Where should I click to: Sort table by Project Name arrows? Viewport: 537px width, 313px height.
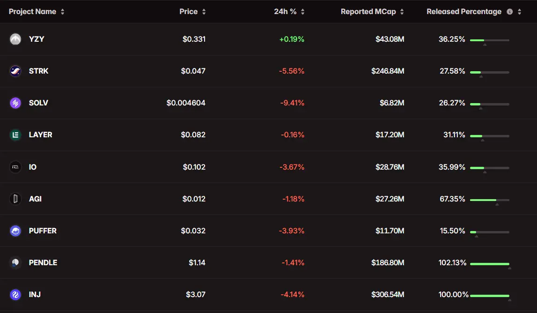point(63,12)
